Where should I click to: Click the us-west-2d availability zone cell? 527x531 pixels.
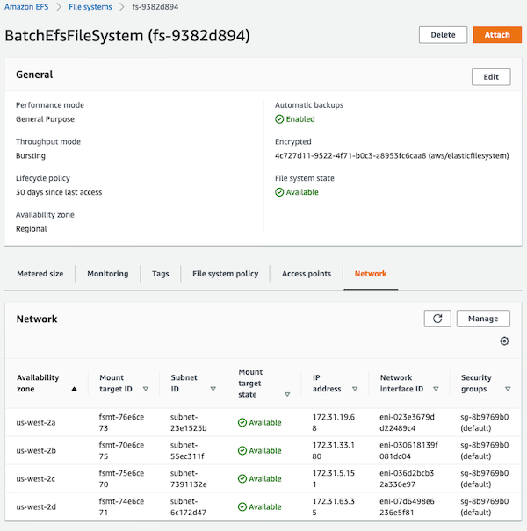point(36,507)
